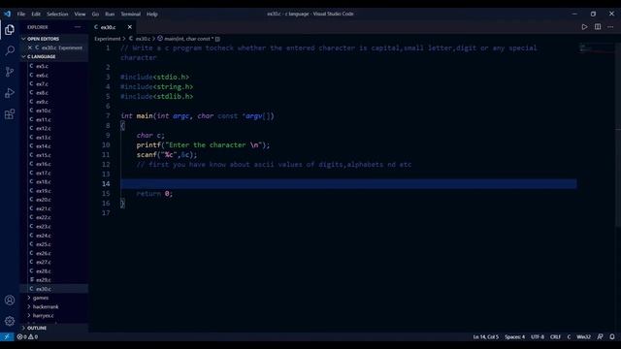Close the ex30.c editor tab
The image size is (621, 349).
pos(129,27)
